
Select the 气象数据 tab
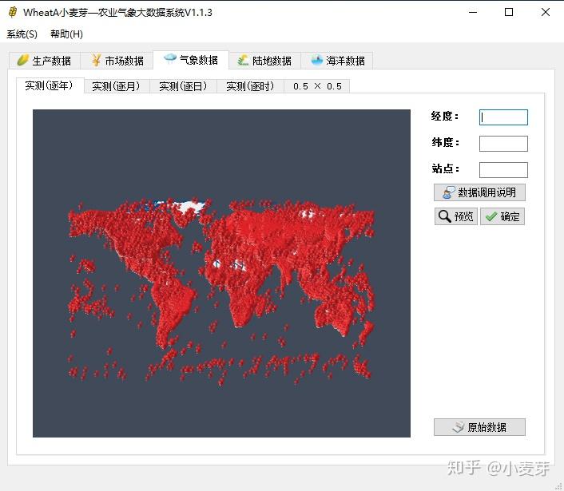[x=191, y=60]
